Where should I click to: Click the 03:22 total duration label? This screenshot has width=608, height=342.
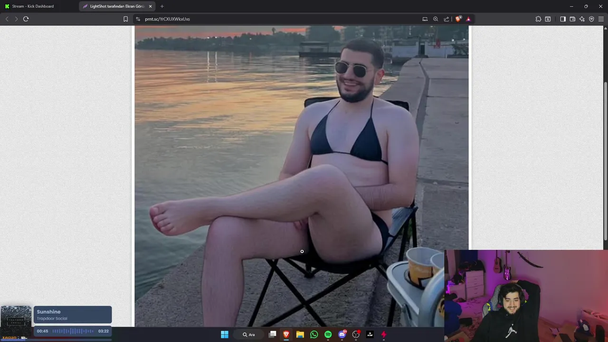tap(104, 331)
